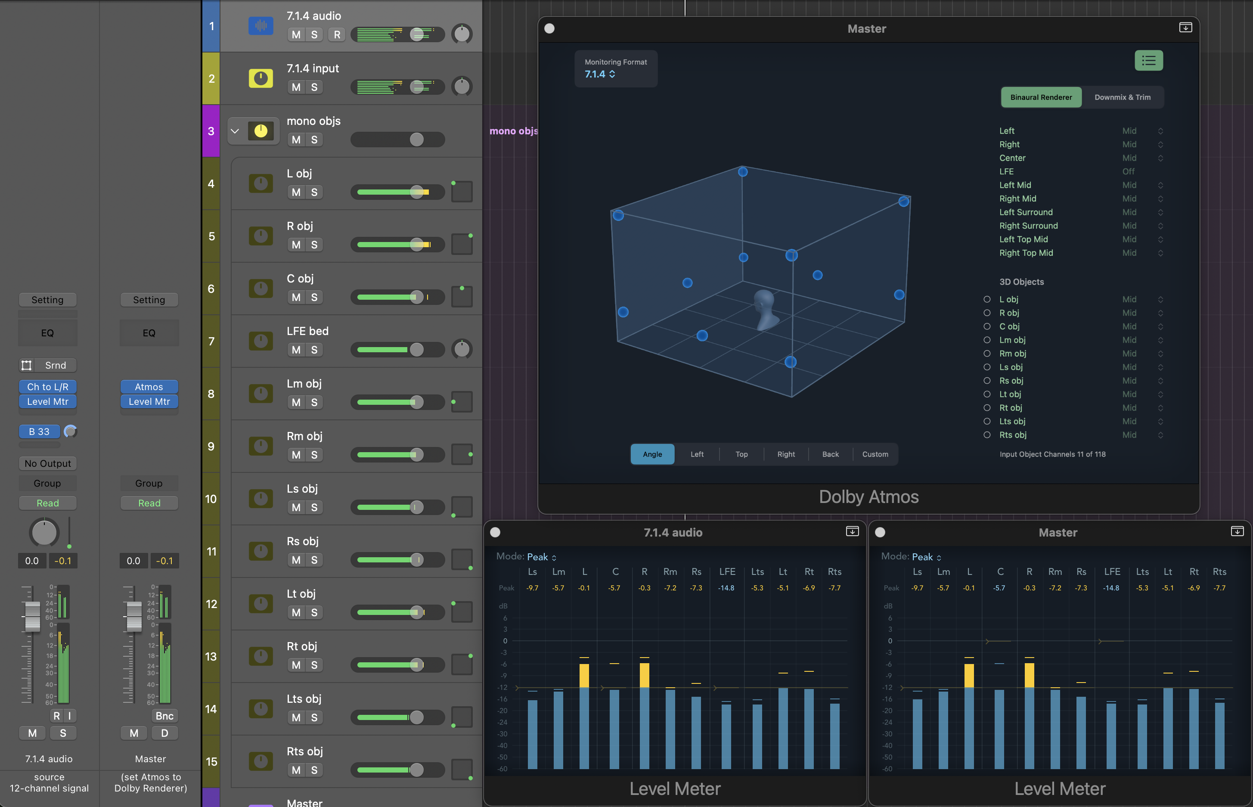Toggle Dim on the Master channel strip
Image resolution: width=1253 pixels, height=807 pixels.
click(x=164, y=733)
